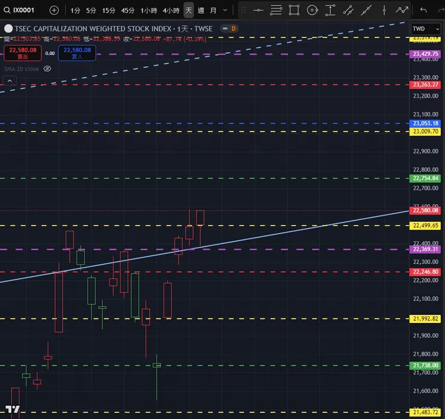The image size is (445, 419).
Task: Toggle SMA 20 close visibility eye
Action: pyautogui.click(x=48, y=69)
